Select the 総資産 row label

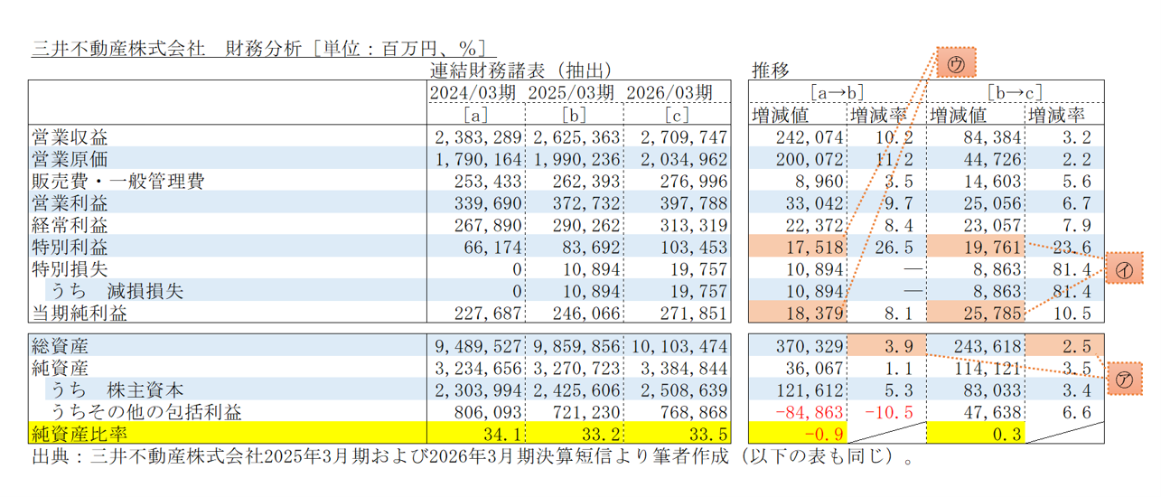pyautogui.click(x=60, y=346)
